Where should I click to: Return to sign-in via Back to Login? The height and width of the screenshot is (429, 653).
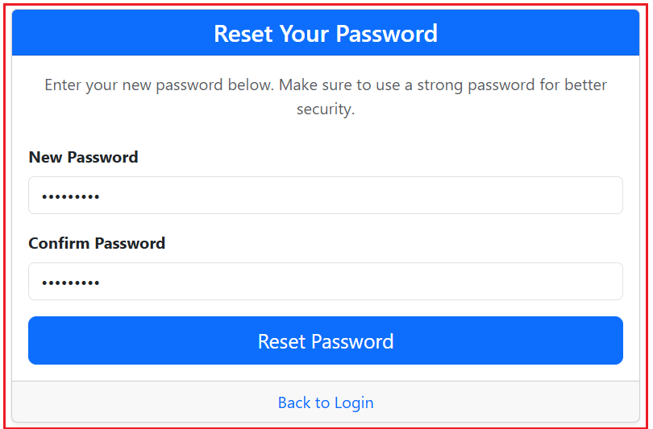(326, 402)
